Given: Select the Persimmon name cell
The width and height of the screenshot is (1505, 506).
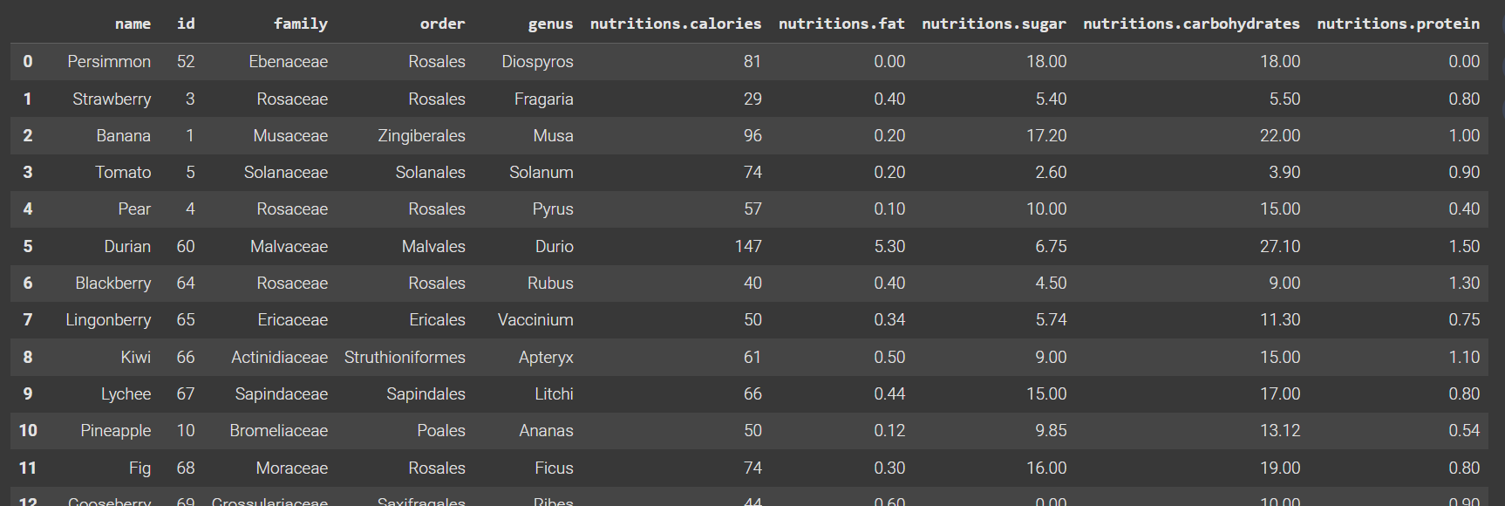Looking at the screenshot, I should coord(109,62).
